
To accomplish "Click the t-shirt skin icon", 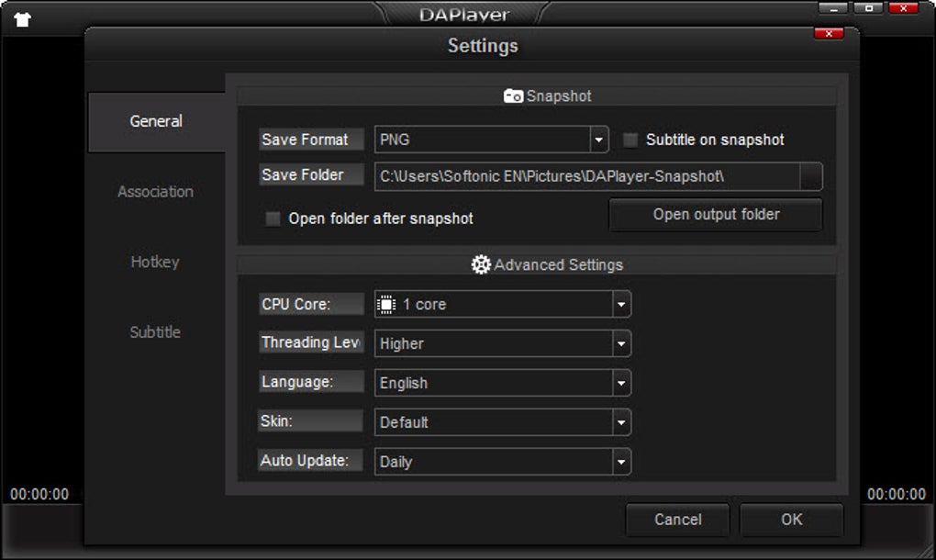I will [22, 19].
